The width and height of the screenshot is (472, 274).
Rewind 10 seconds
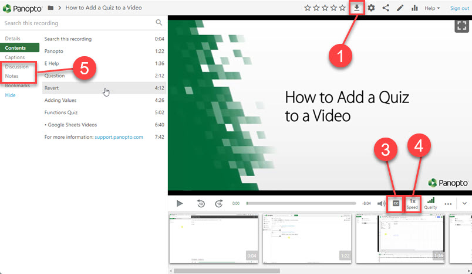(201, 204)
